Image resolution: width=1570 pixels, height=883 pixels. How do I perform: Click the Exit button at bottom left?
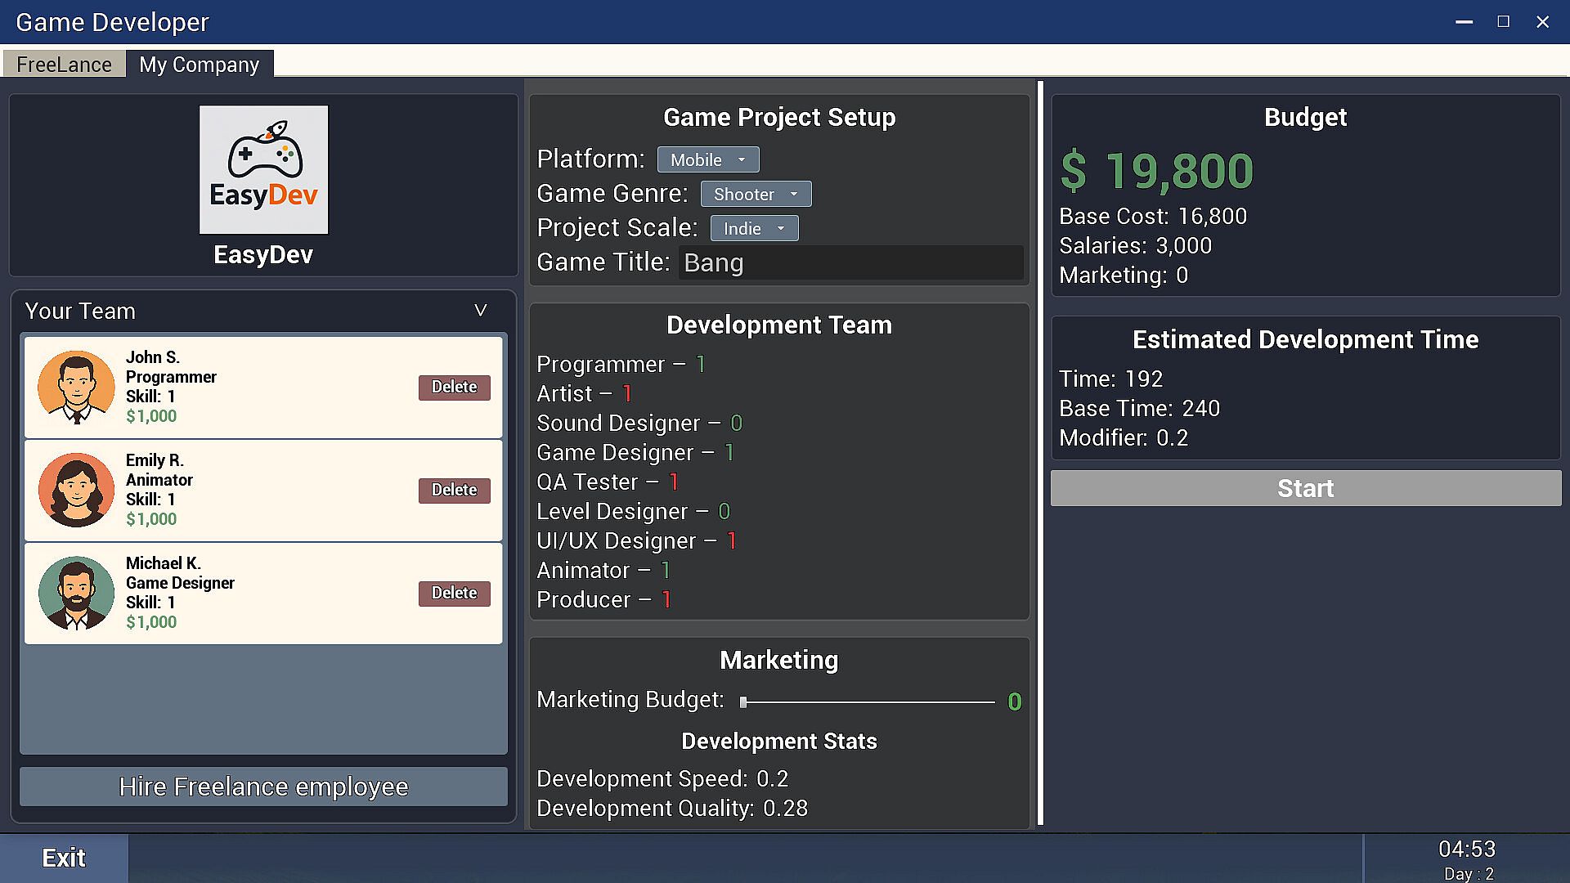click(x=64, y=858)
